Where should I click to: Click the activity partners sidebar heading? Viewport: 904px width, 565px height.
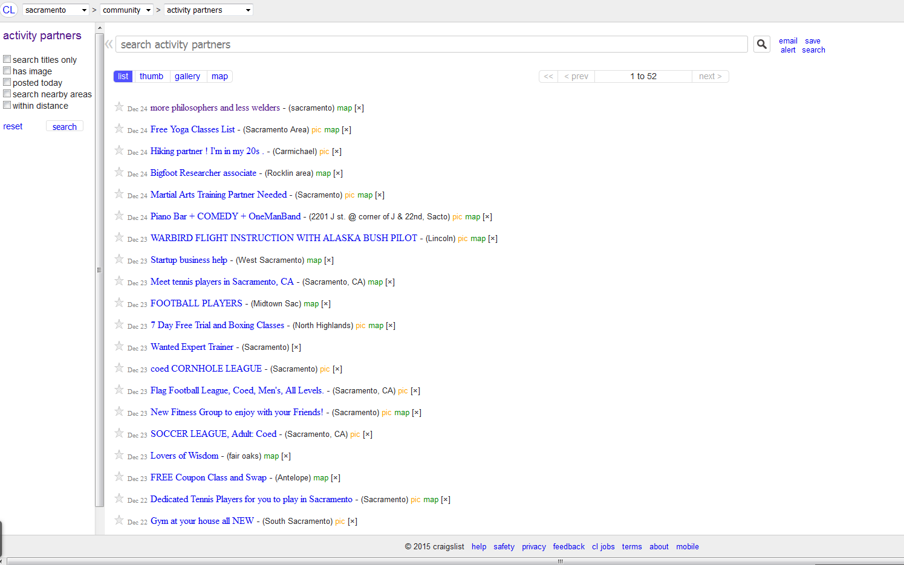click(x=42, y=36)
